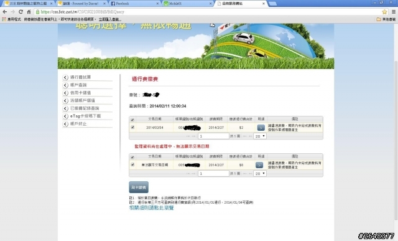
Task: Bookmark this page with the star icon
Action: pos(384,12)
